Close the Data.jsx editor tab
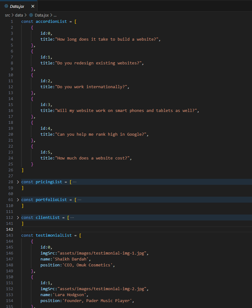Image resolution: width=252 pixels, height=308 pixels. (x=33, y=6)
